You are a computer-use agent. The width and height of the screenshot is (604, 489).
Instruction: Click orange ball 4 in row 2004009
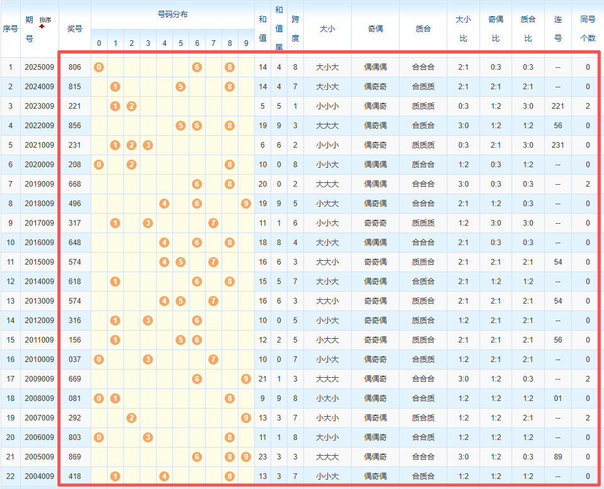(x=164, y=476)
